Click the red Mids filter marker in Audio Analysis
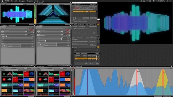Image resolution: width=173 pixels, height=97 pixels. click(x=137, y=82)
